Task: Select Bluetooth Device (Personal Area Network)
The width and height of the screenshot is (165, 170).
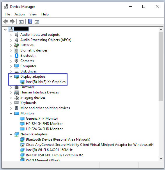Action: [x=58, y=139]
